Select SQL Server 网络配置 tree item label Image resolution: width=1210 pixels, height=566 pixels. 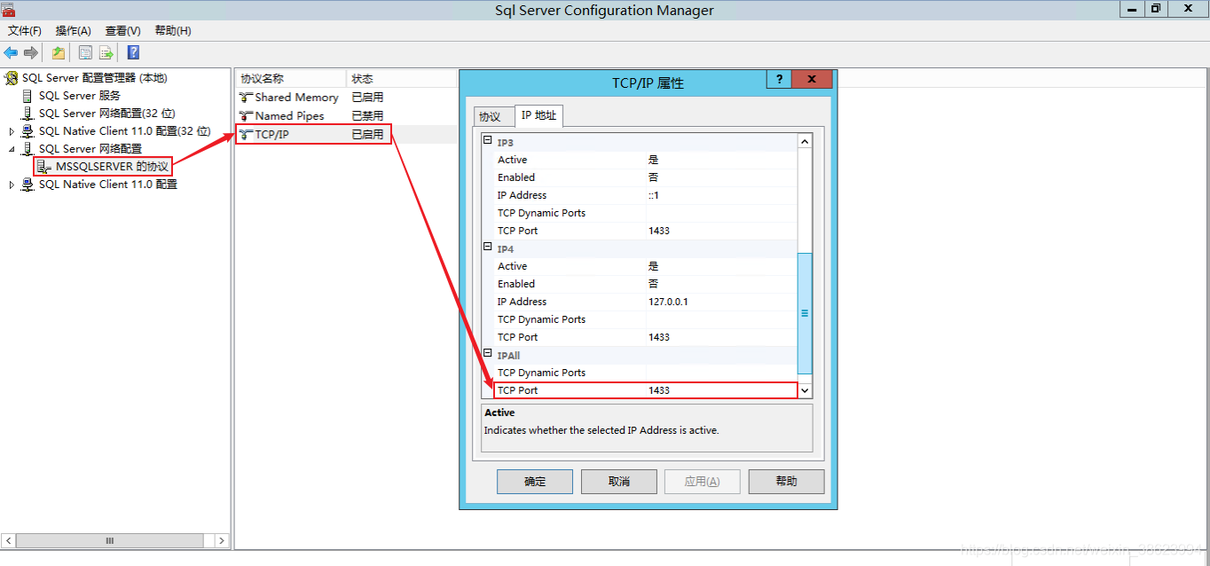tap(90, 149)
